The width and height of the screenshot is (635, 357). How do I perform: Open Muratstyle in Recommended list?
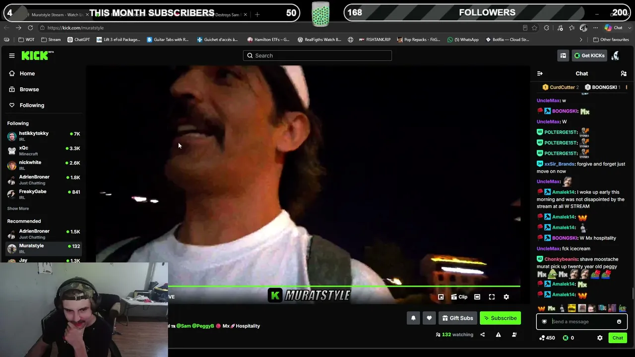click(x=44, y=248)
